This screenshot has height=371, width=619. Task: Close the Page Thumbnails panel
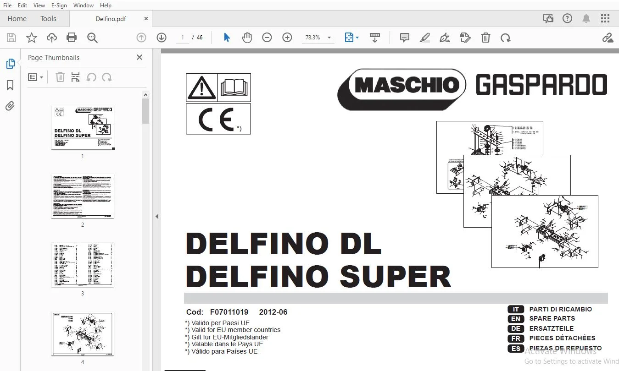[x=139, y=57]
